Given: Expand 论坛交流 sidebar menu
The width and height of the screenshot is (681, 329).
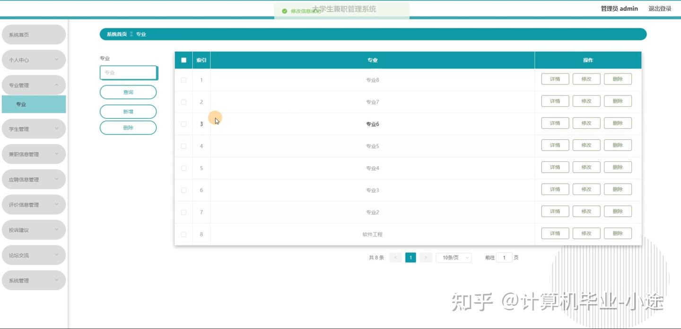Looking at the screenshot, I should coord(34,255).
